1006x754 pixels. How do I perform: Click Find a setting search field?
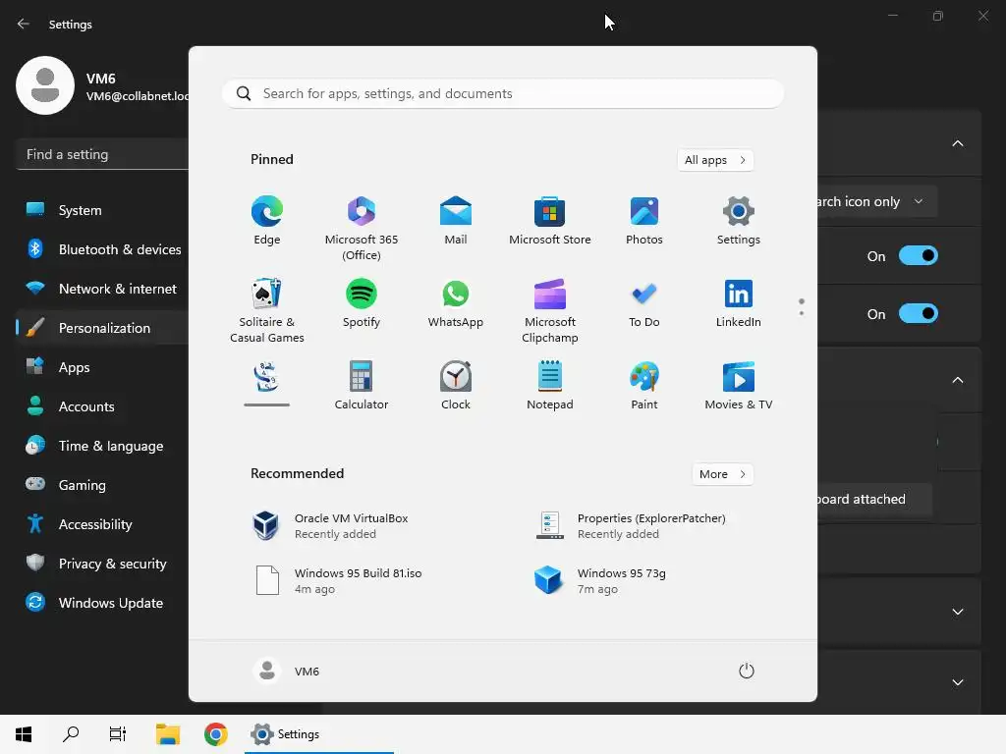pyautogui.click(x=102, y=154)
